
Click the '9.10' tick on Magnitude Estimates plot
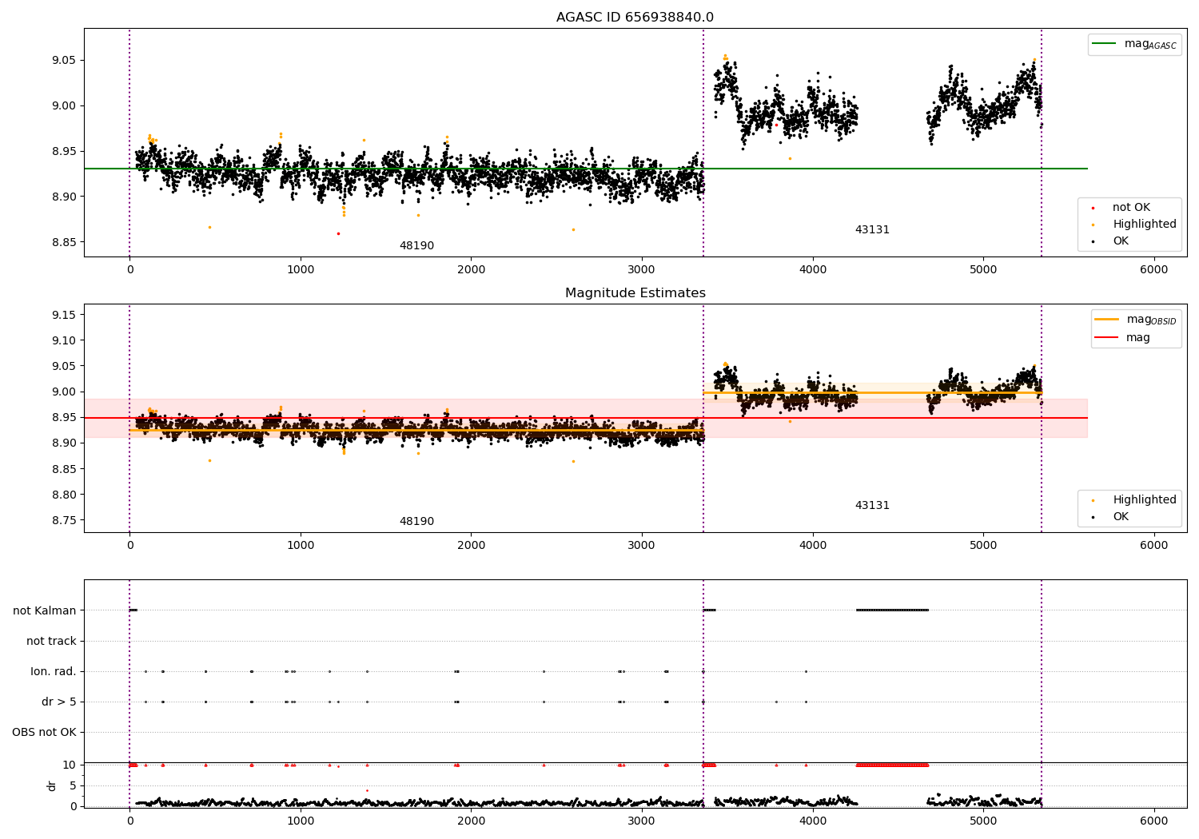tap(64, 341)
